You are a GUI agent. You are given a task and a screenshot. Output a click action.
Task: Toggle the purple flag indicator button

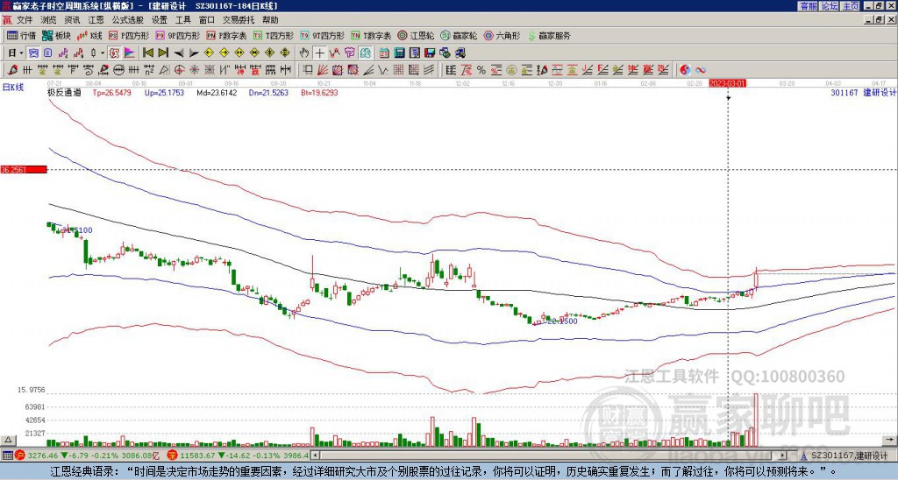click(130, 53)
